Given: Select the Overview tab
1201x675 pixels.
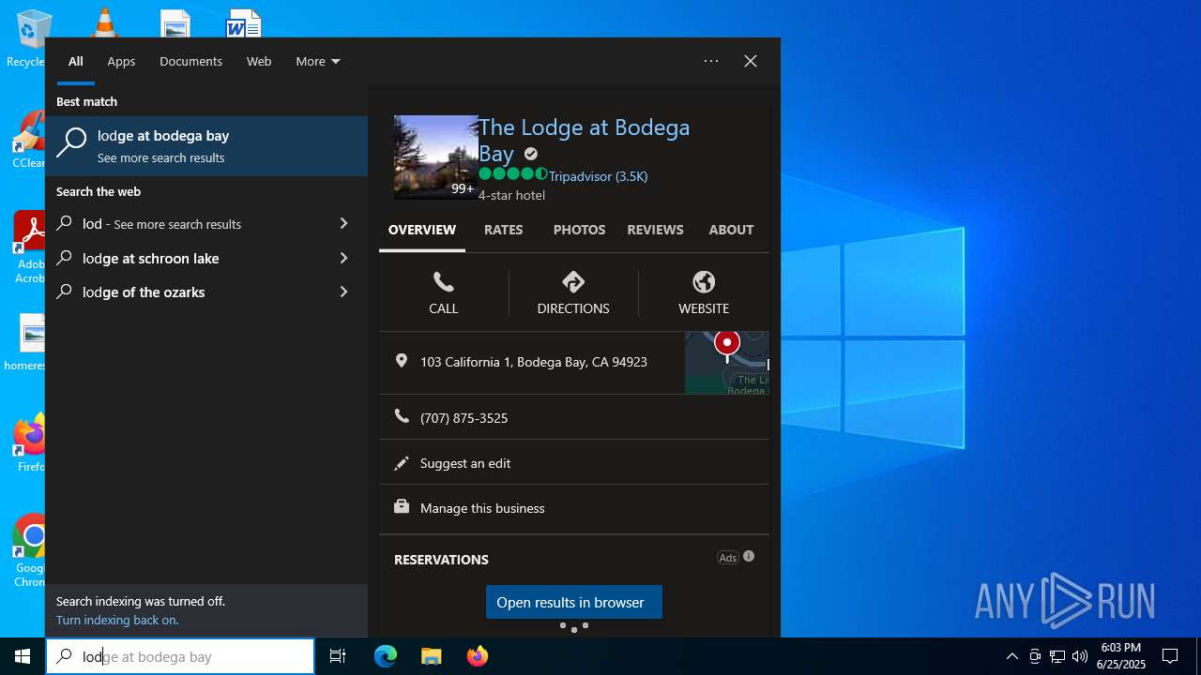Looking at the screenshot, I should pyautogui.click(x=422, y=230).
